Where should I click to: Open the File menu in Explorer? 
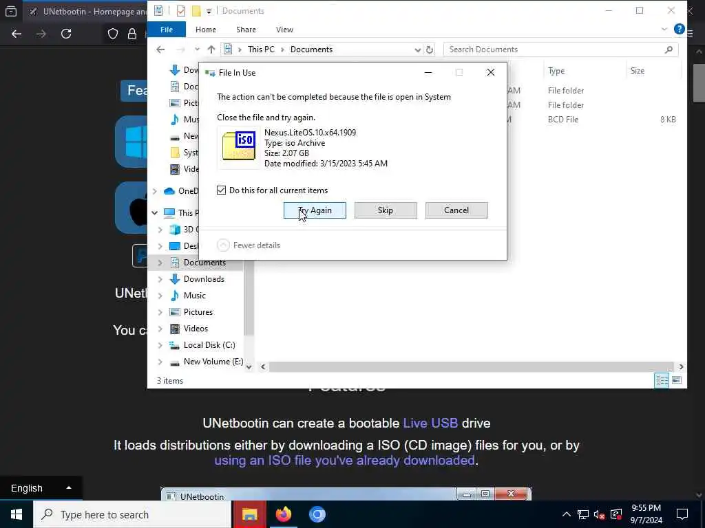tap(167, 30)
